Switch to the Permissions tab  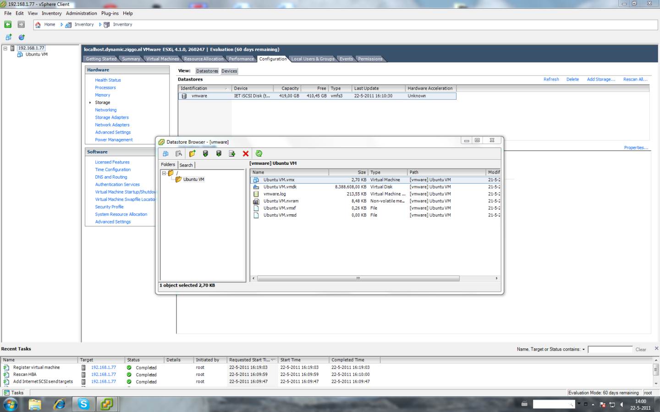[x=370, y=59]
